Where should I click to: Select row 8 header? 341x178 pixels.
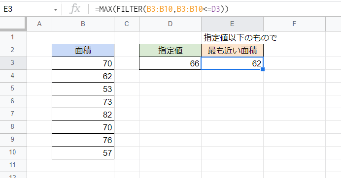click(x=13, y=127)
